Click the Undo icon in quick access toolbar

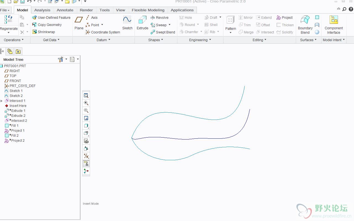pyautogui.click(x=29, y=2)
